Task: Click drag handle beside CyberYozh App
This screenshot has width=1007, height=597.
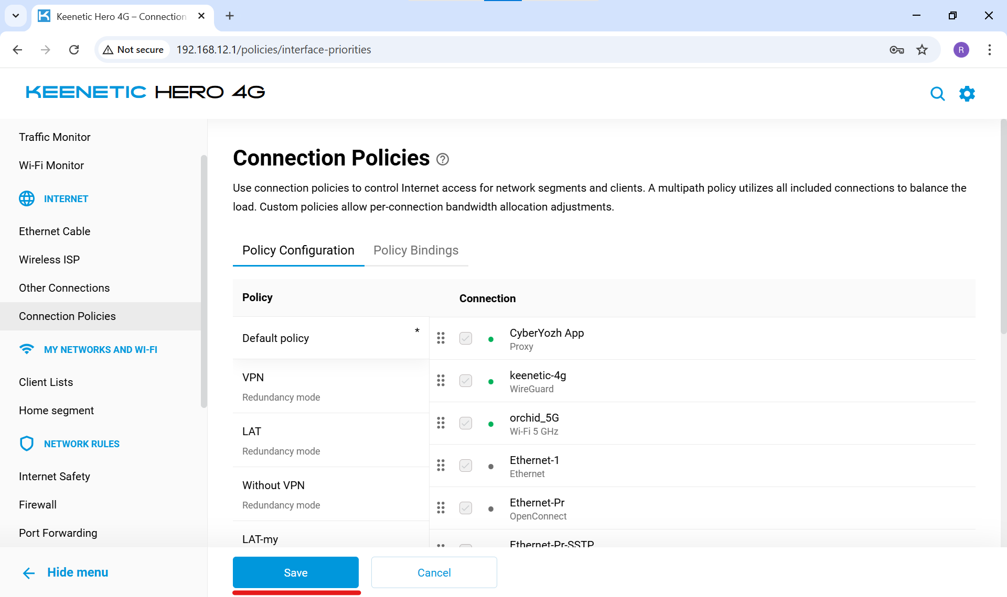Action: pos(441,338)
